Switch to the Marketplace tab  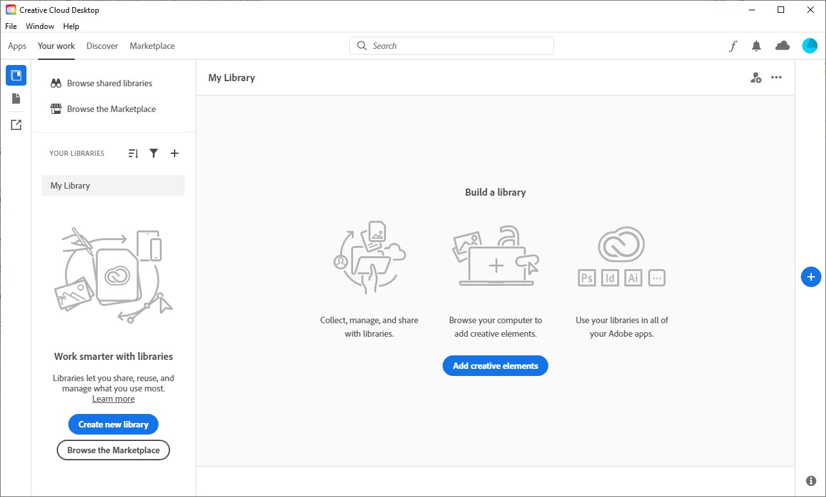(x=152, y=46)
